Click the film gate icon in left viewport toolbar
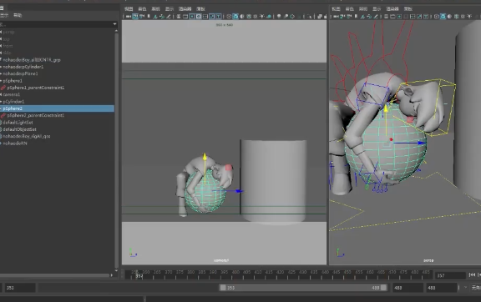Viewport: 481px width, 302px height. point(185,17)
